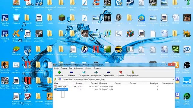Select the Quick Boost desktop shortcut
193x108 pixels.
click(x=39, y=4)
